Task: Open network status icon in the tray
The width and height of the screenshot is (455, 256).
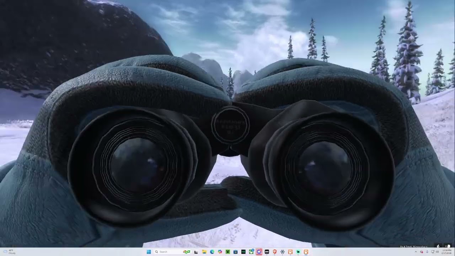Action: pos(433,252)
